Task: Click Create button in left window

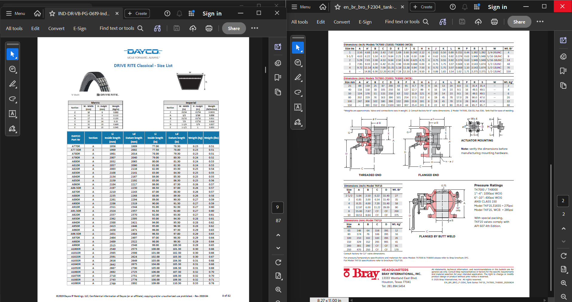Action: (x=137, y=13)
